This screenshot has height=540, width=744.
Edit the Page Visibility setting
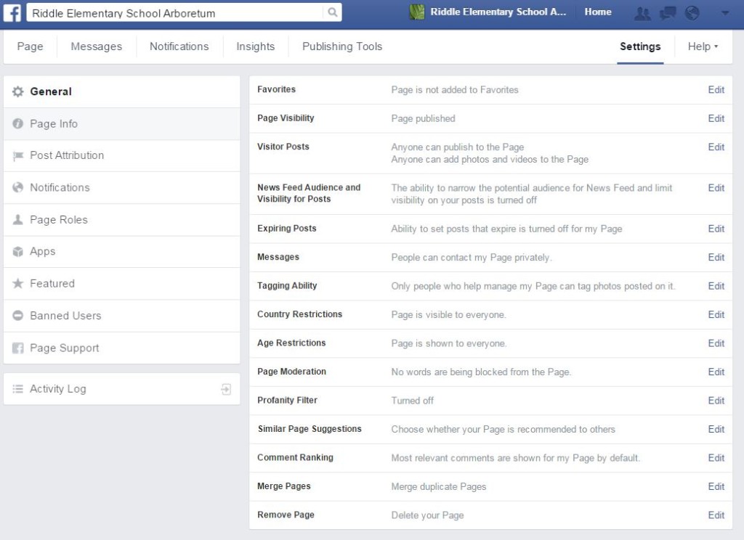[x=716, y=118]
